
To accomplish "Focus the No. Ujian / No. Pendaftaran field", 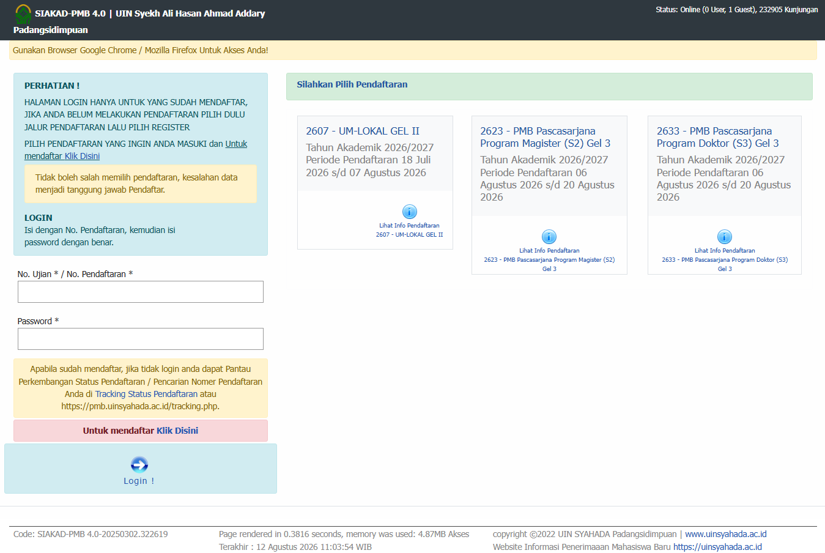I will click(x=141, y=292).
